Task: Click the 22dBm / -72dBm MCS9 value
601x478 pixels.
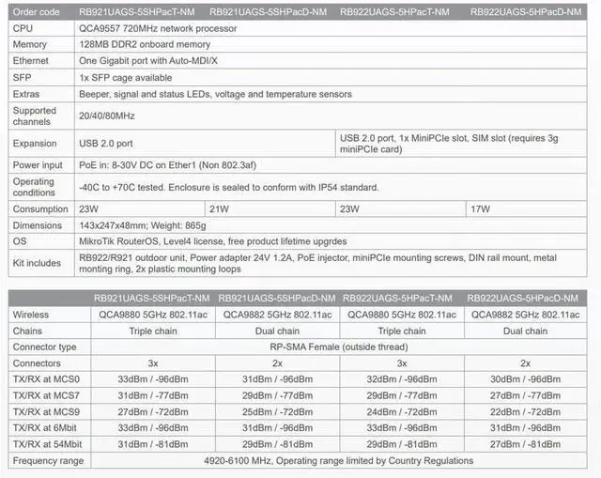Action: [x=525, y=411]
